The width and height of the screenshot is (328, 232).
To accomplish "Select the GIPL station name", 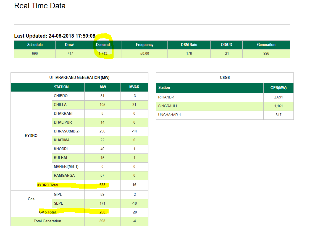I will pyautogui.click(x=58, y=194).
